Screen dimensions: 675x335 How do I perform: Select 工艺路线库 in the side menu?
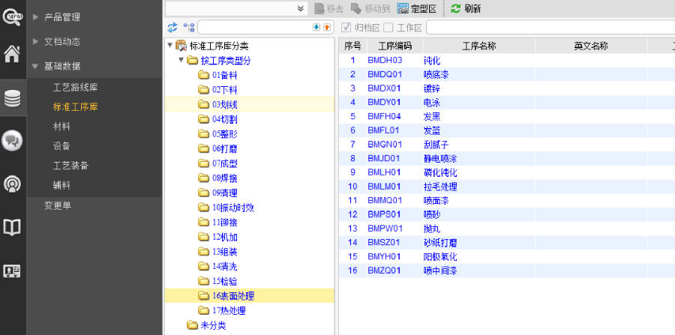click(75, 87)
